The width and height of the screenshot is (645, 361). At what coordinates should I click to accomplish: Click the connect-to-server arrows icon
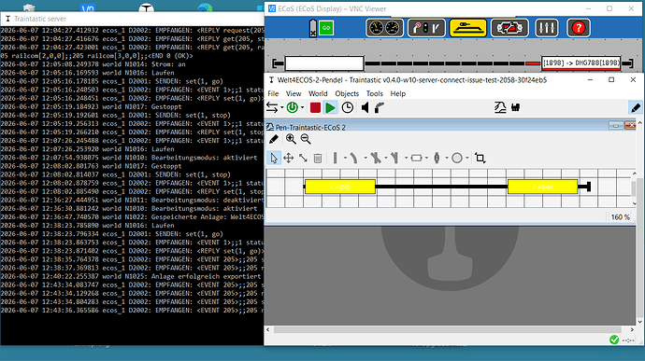coord(272,107)
